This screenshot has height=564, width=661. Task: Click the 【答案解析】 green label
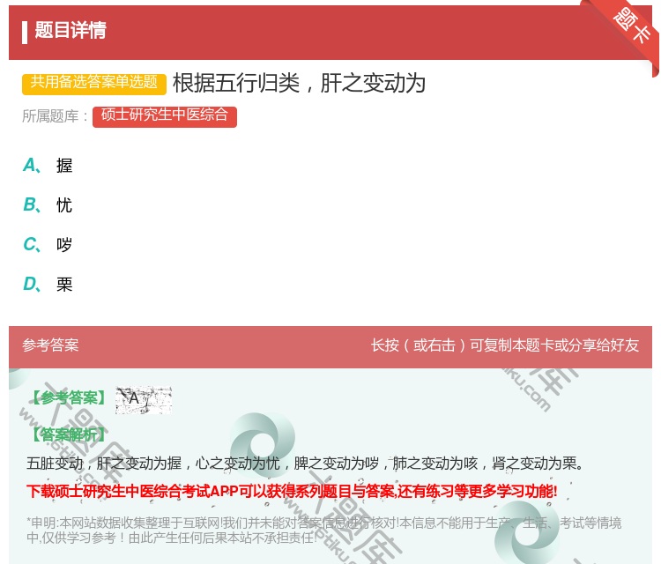pos(69,434)
